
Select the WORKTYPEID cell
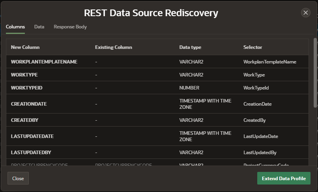pos(26,88)
